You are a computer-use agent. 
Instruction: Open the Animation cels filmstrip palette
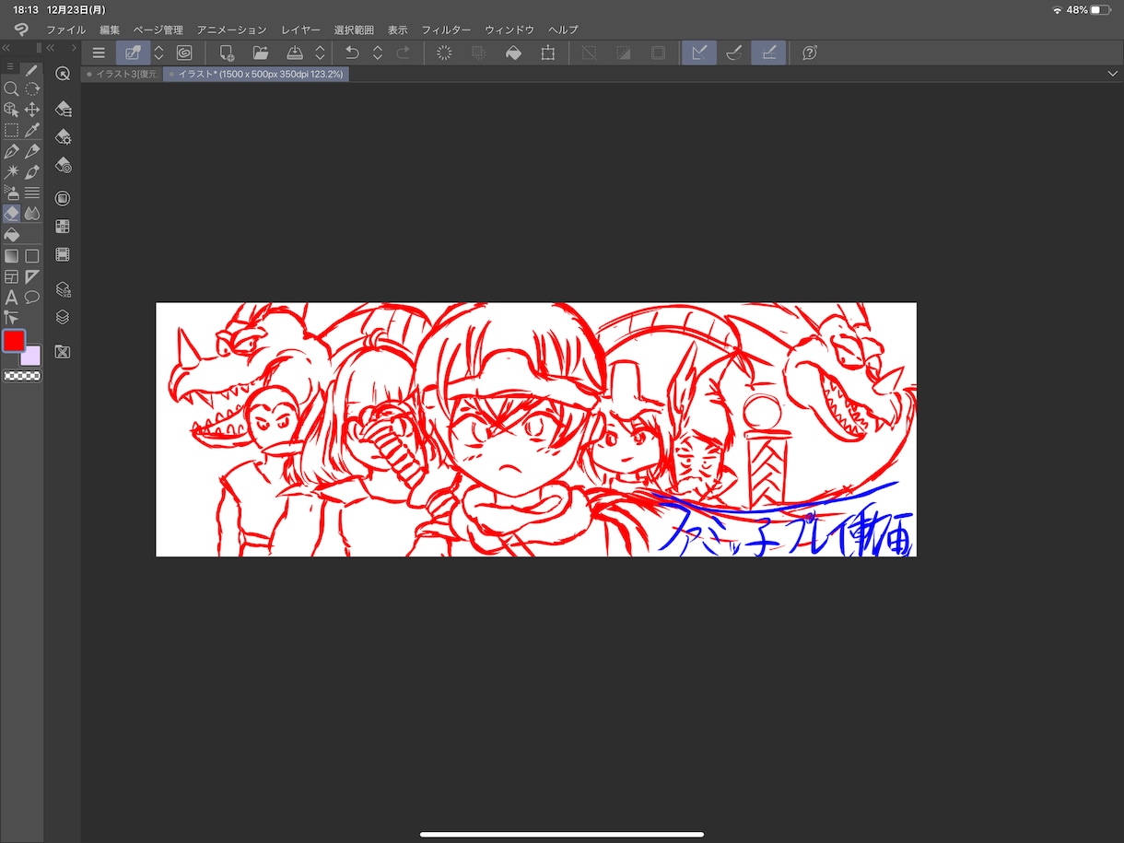pos(63,255)
